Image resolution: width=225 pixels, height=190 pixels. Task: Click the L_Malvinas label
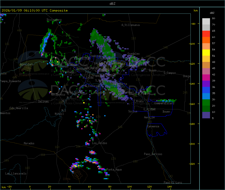98,93
